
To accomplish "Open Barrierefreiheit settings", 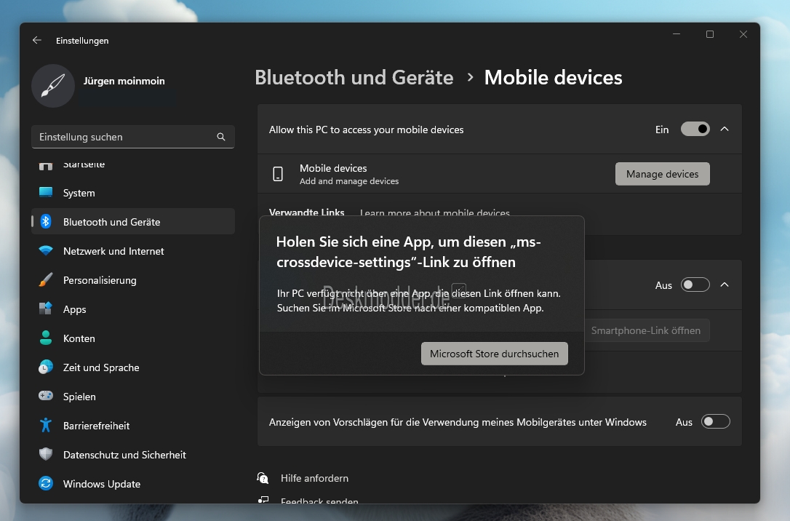I will pos(133,426).
